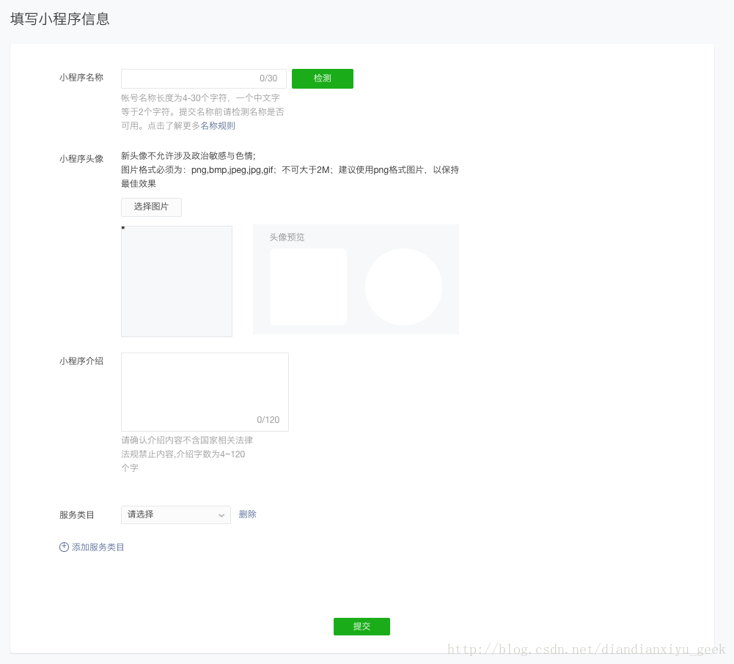Click inside the 小程序介绍 description textarea
This screenshot has height=664, width=734.
(204, 385)
